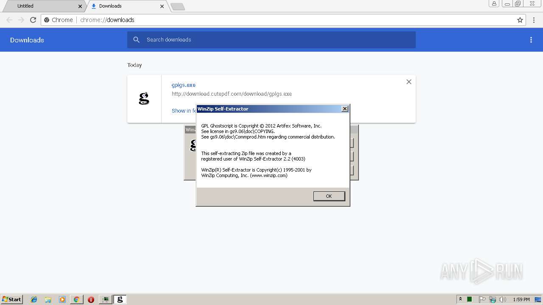This screenshot has width=543, height=305.
Task: Close the WinZip Self-Extractor about dialog
Action: pyautogui.click(x=345, y=109)
